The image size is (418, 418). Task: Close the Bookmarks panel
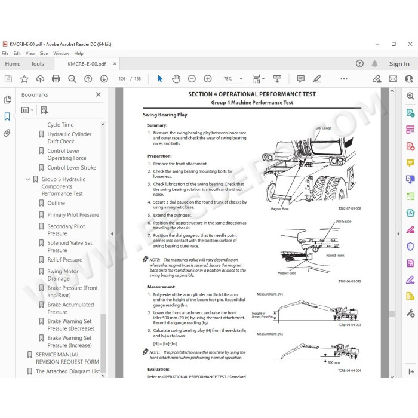click(x=98, y=94)
